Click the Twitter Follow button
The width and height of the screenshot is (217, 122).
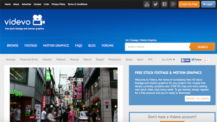[197, 59]
